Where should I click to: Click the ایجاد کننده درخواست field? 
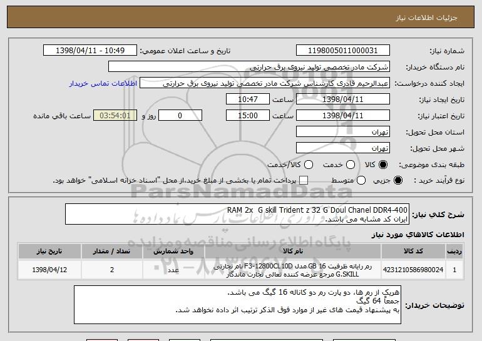click(265, 83)
